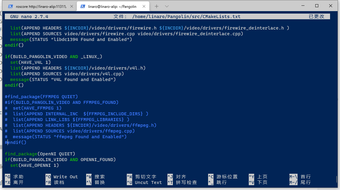This screenshot has height=190, width=340.
Task: Close the roscore tab
Action: [x=72, y=7]
